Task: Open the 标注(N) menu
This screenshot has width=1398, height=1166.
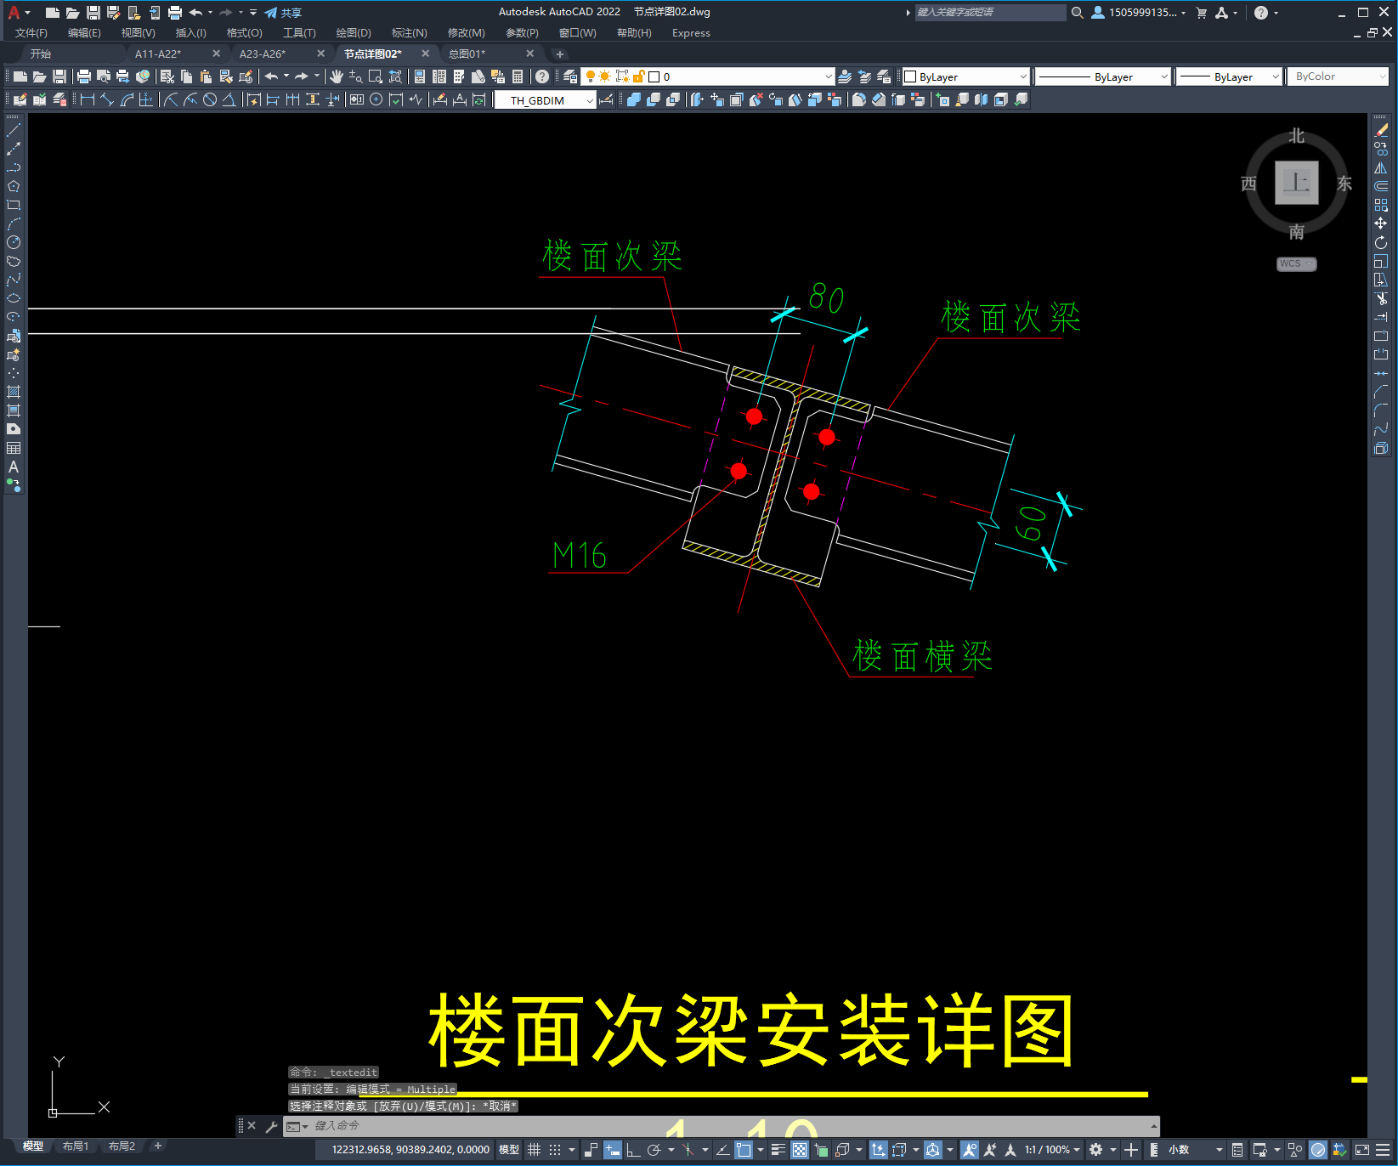Action: click(x=410, y=33)
